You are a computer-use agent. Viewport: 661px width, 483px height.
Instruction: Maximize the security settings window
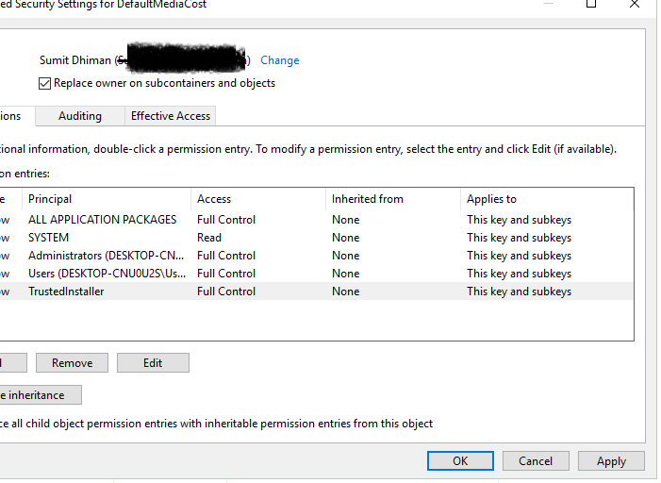tap(591, 5)
